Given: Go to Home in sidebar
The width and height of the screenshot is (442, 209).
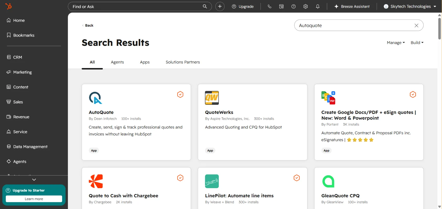Looking at the screenshot, I should coord(16,20).
